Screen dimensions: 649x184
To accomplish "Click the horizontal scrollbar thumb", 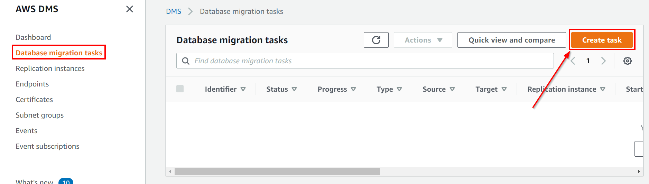I will (x=277, y=172).
